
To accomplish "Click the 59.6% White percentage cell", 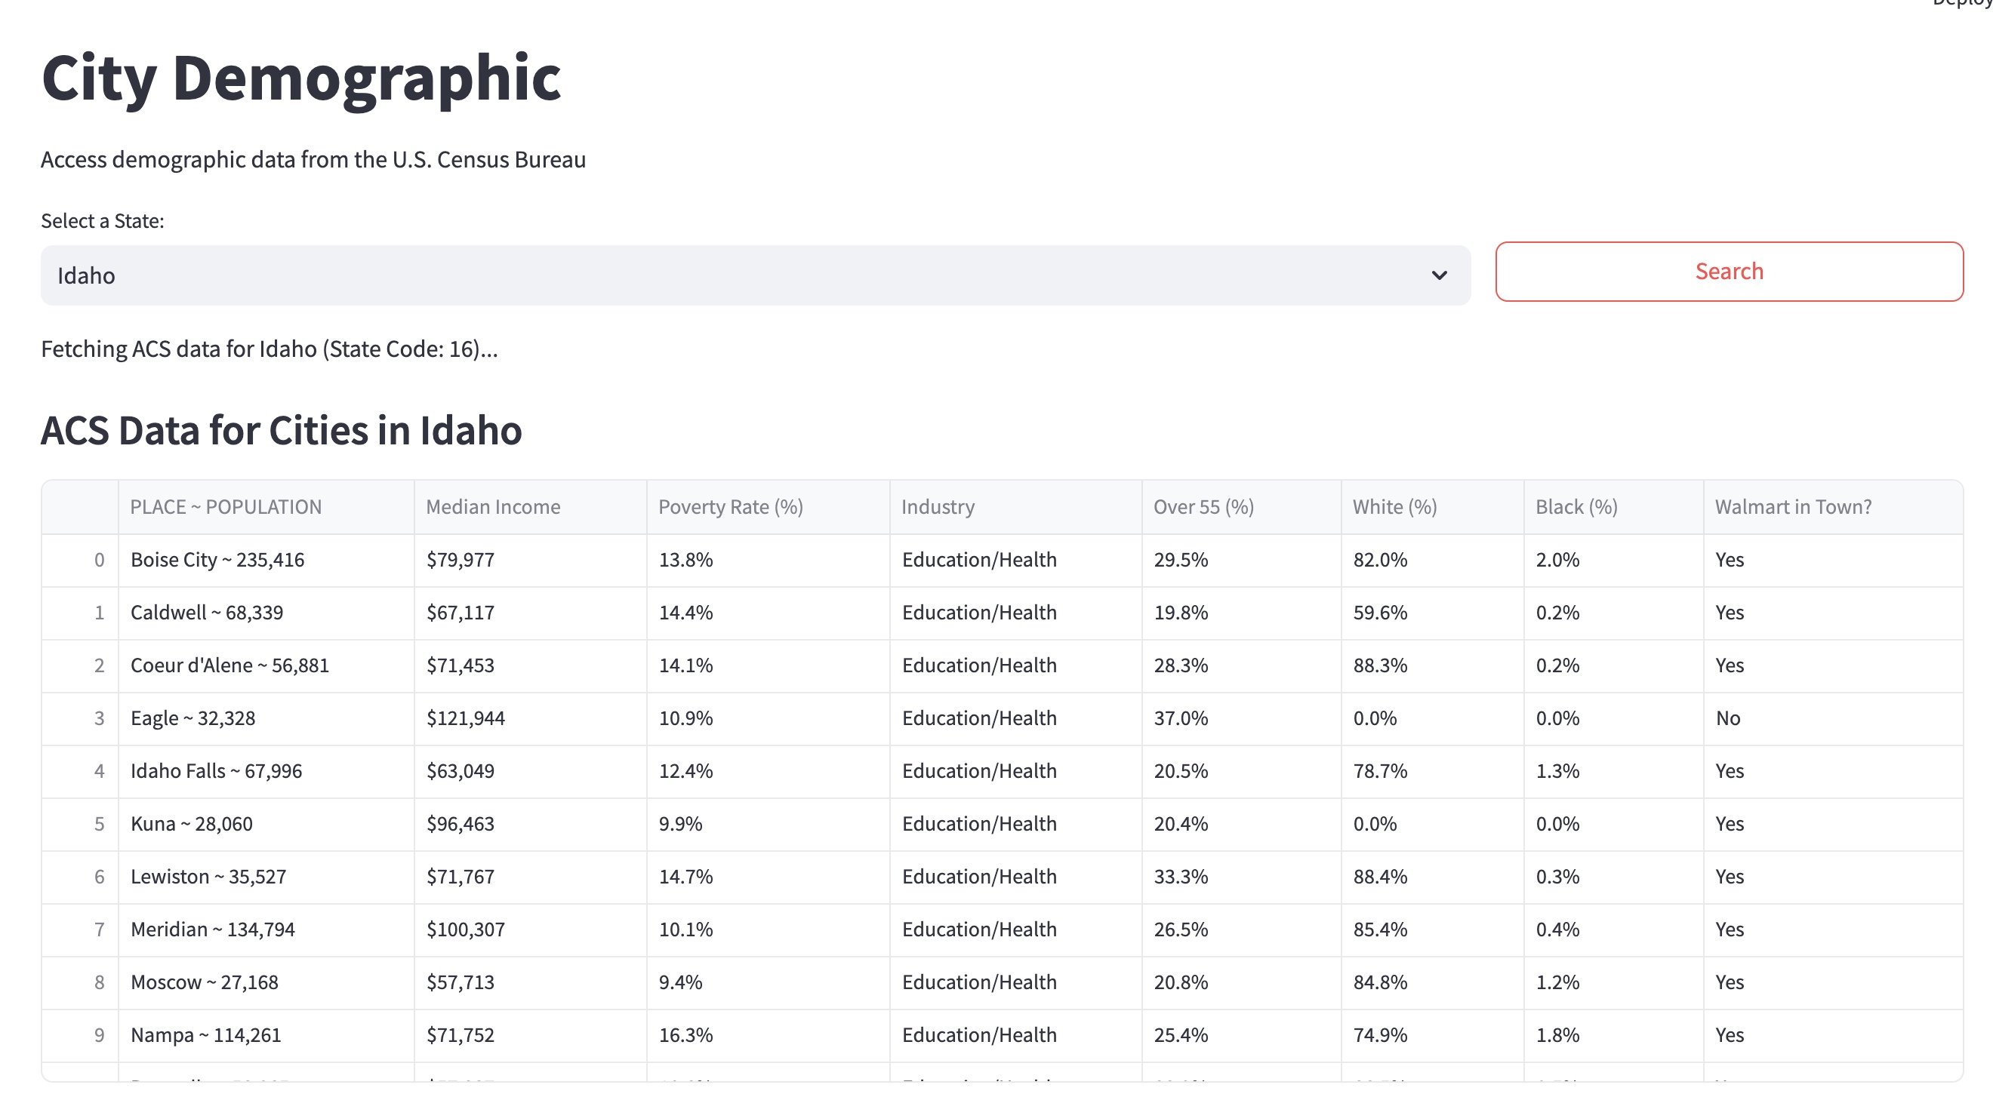I will pyautogui.click(x=1432, y=613).
